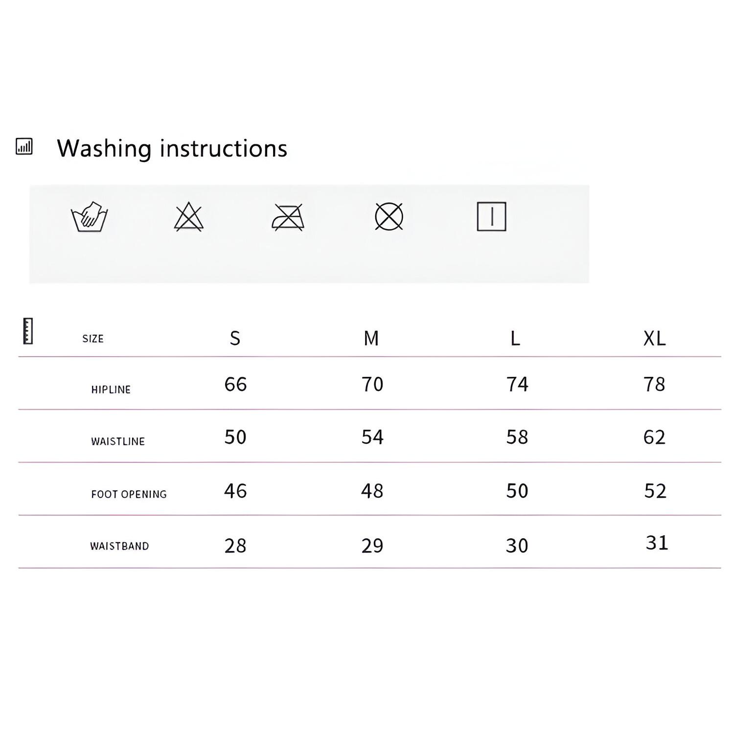Screen dimensions: 734x734
Task: Click the HIPLINE row label
Action: coord(111,390)
